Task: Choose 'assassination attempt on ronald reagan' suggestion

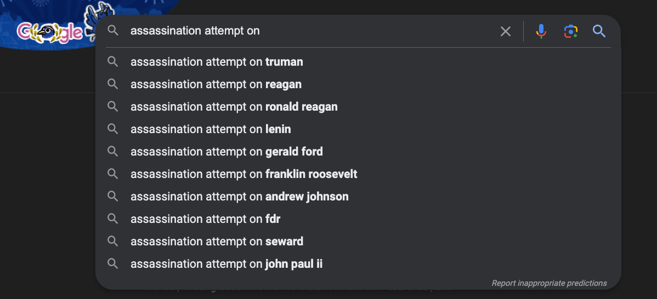Action: point(358,107)
